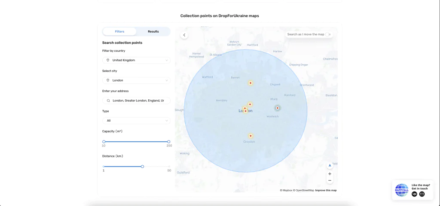Image resolution: width=440 pixels, height=206 pixels.
Task: Collapse the map sidebar with back chevron
Action: [x=184, y=35]
